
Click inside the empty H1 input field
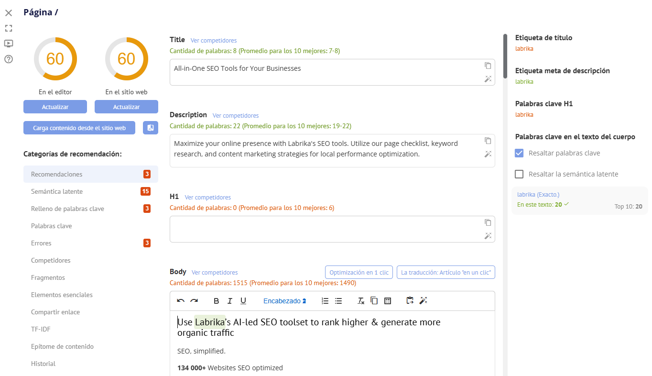click(x=325, y=229)
